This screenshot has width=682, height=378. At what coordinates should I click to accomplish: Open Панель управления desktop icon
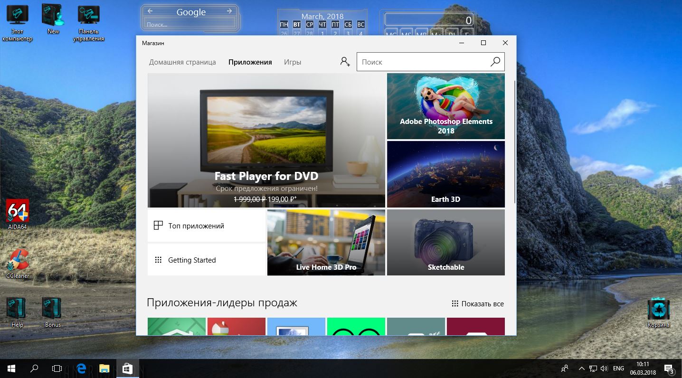89,23
